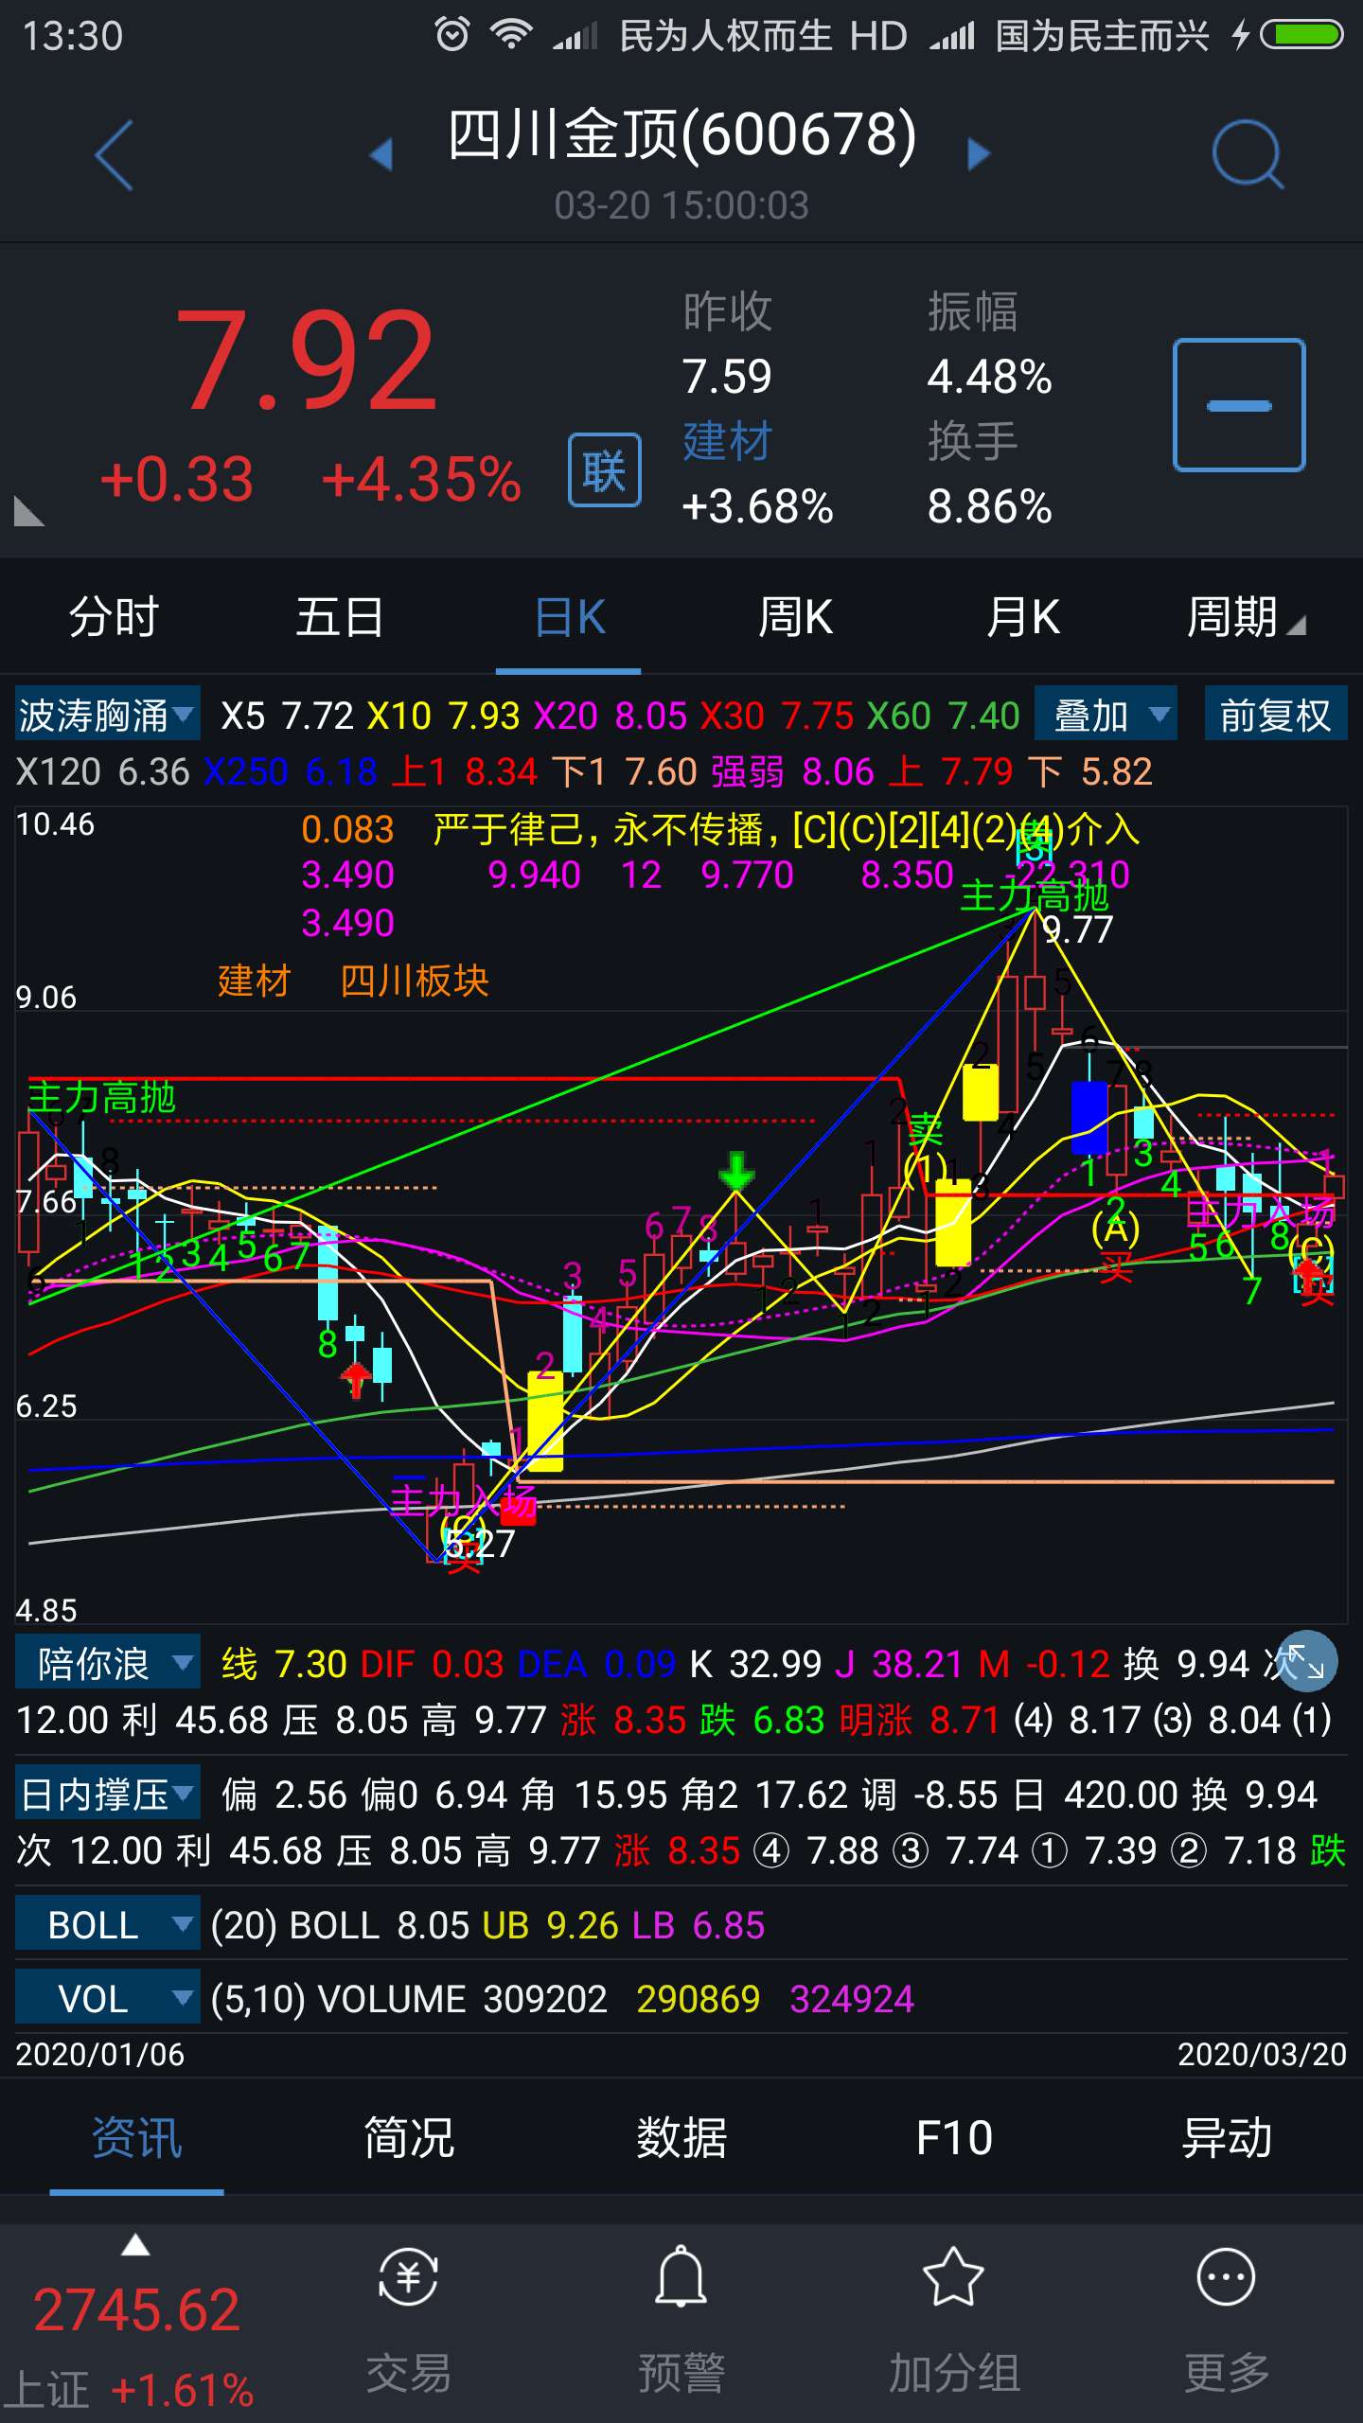Open the 数据 data tab
1363x2423 pixels.
pos(681,2138)
